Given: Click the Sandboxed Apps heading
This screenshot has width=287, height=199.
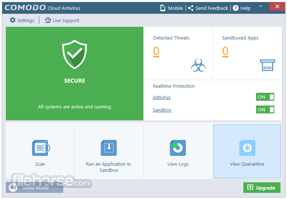Looking at the screenshot, I should (x=240, y=38).
